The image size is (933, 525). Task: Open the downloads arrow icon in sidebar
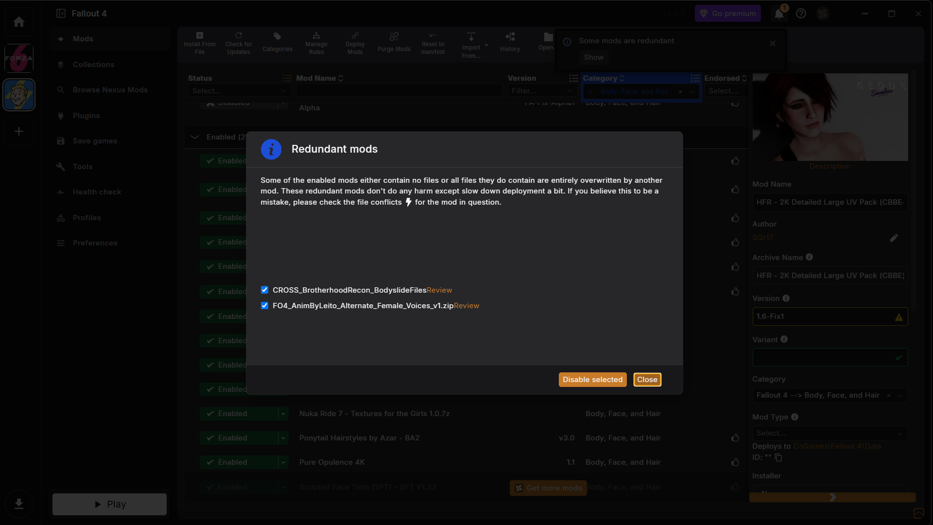(x=19, y=504)
